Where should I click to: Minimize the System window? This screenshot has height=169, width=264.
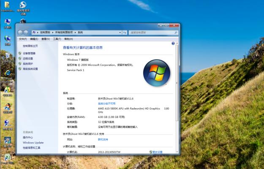click(x=161, y=25)
